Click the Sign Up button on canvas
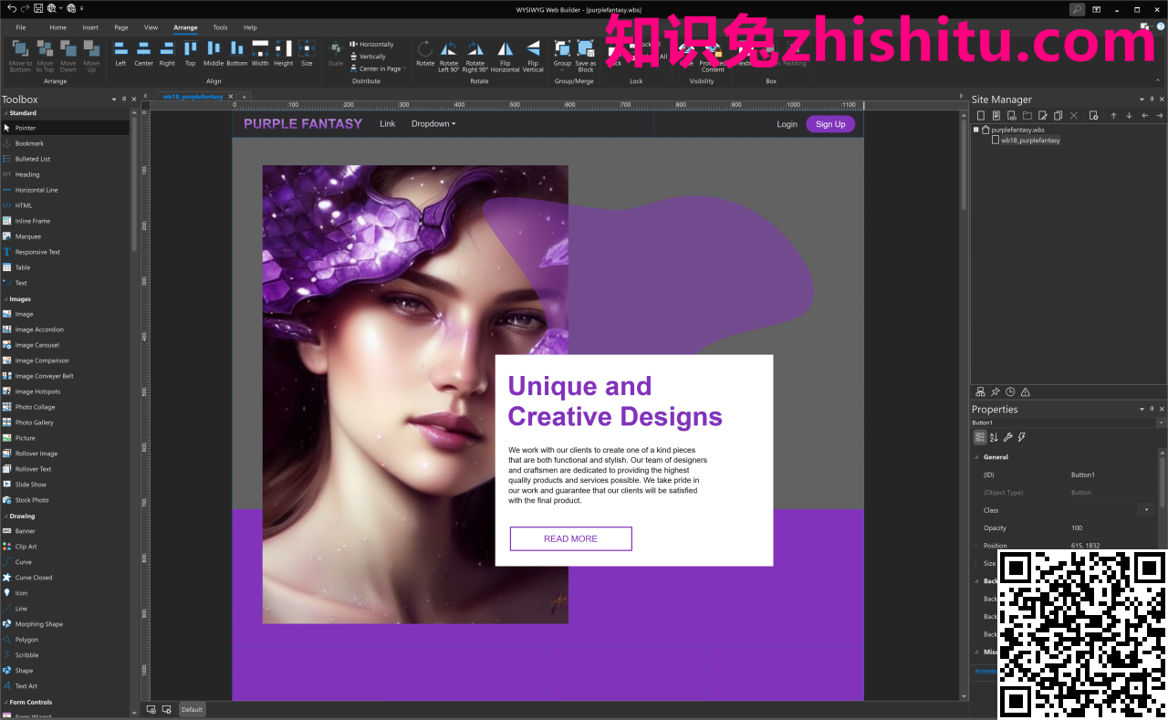 [x=830, y=124]
